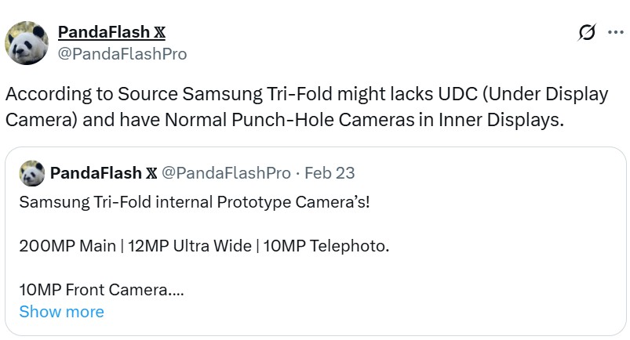This screenshot has height=340, width=630.
Task: Click the X badge inside the quoted post header
Action: [151, 172]
